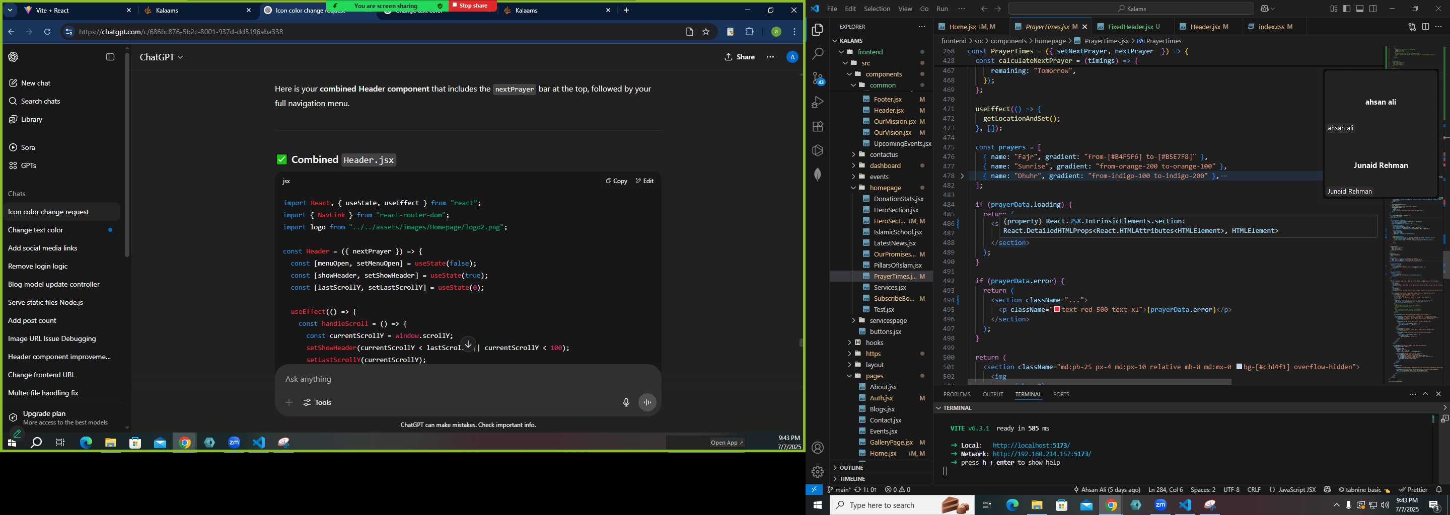Collapse the ChatGPT sidebar

(x=110, y=57)
